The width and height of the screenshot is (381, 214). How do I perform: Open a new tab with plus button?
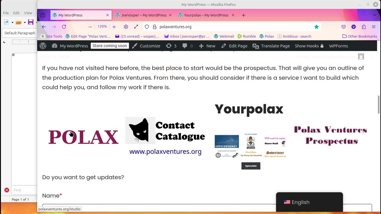coord(243,15)
